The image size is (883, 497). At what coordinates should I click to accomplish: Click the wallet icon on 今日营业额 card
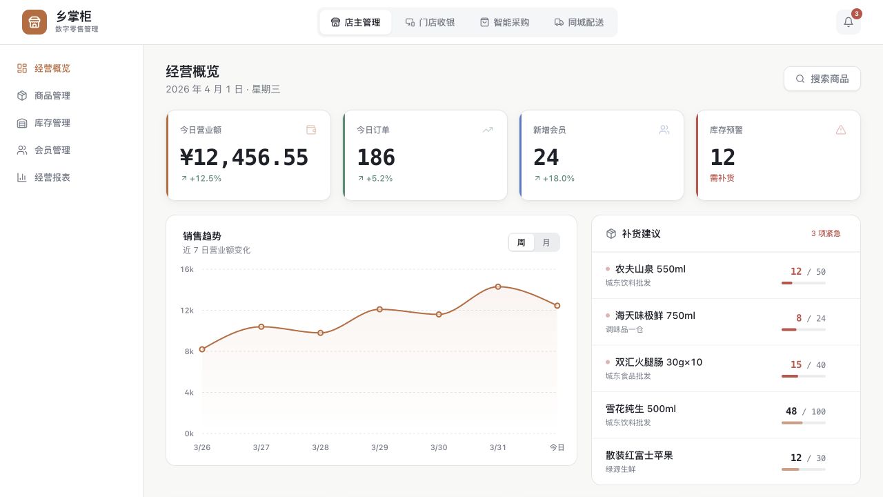[x=311, y=130]
